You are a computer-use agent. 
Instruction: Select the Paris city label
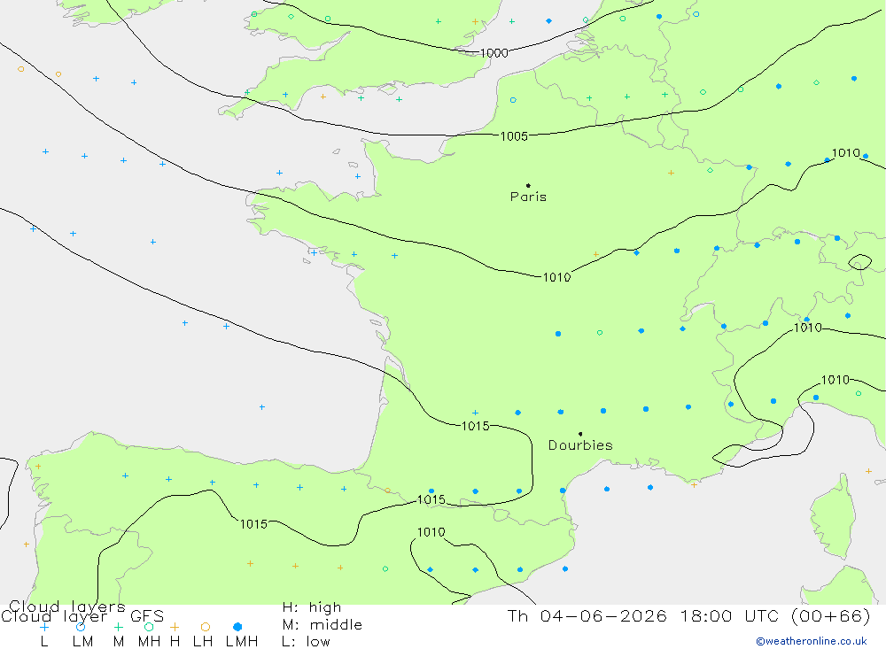tap(528, 197)
